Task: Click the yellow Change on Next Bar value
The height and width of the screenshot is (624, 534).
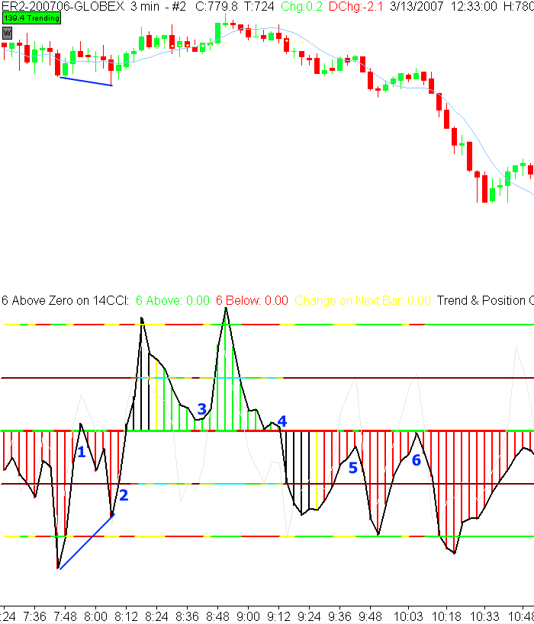Action: pos(362,300)
